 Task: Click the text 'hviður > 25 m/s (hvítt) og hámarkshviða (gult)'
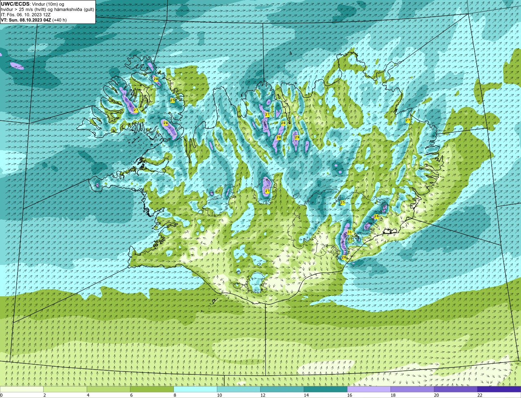pos(47,9)
